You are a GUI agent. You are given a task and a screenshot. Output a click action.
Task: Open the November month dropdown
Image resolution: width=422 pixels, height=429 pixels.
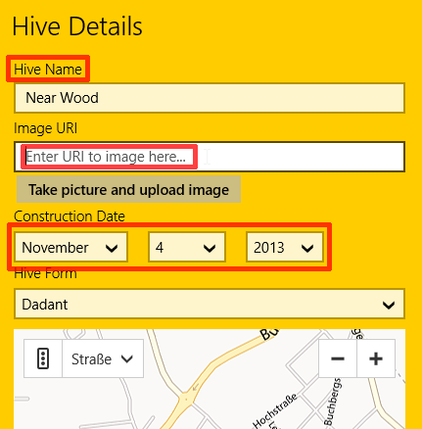pyautogui.click(x=70, y=247)
